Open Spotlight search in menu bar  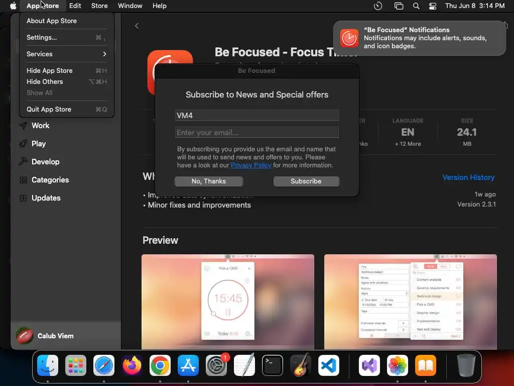pyautogui.click(x=416, y=6)
